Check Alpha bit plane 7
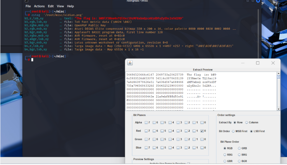 pyautogui.click(x=146, y=123)
